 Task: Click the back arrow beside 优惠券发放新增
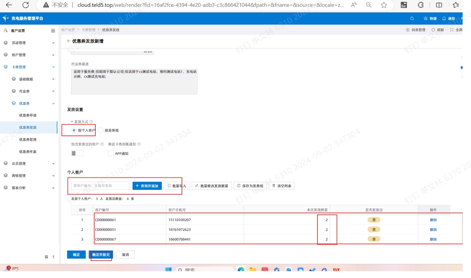69,41
